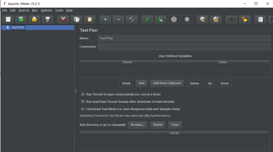This screenshot has height=152, width=273.
Task: Save the test plan with floppy icon
Action: 48,19
